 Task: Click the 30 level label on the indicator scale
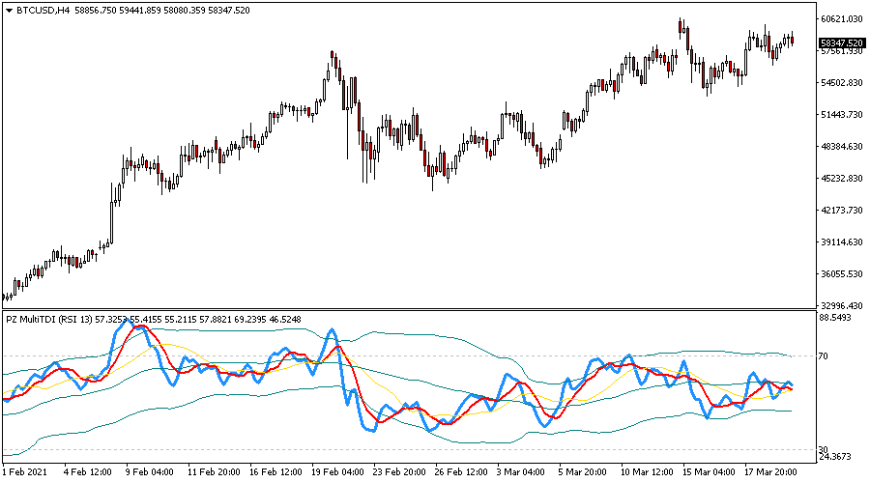pos(824,450)
